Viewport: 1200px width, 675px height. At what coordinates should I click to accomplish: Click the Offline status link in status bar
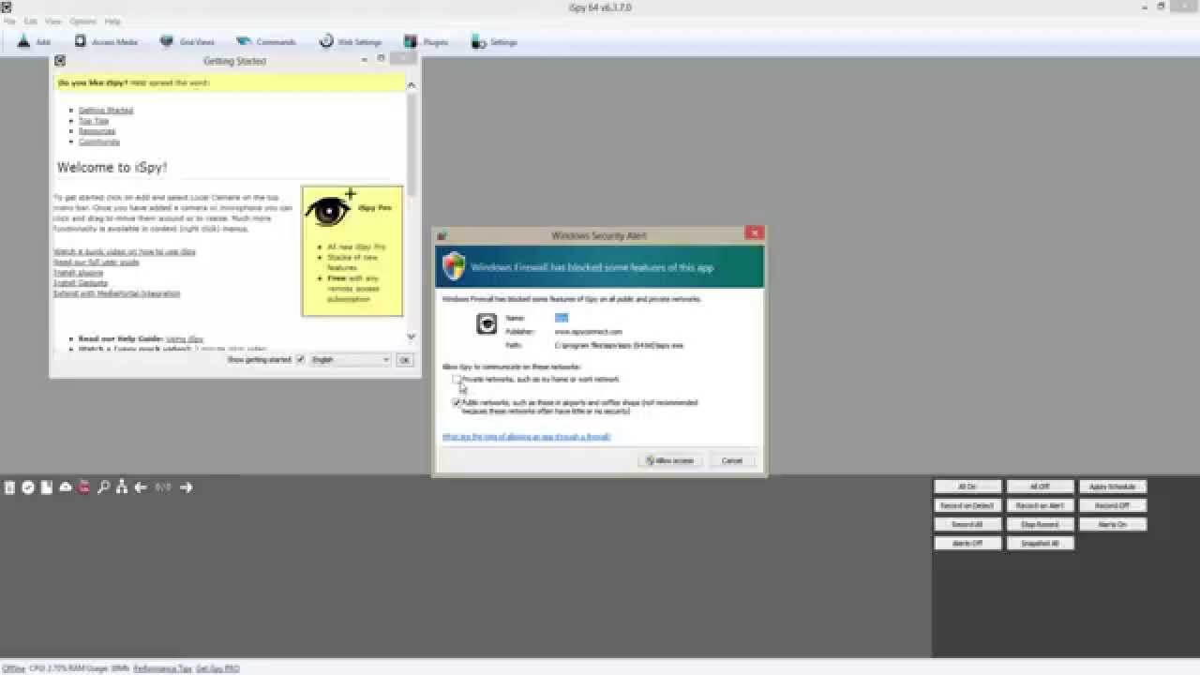pyautogui.click(x=13, y=669)
